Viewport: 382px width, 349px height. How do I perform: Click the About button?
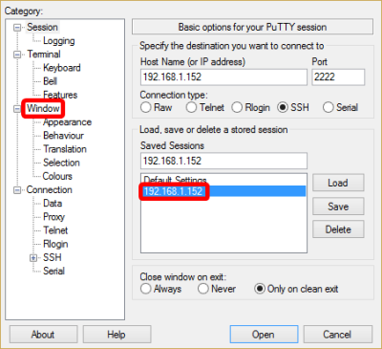tap(43, 335)
